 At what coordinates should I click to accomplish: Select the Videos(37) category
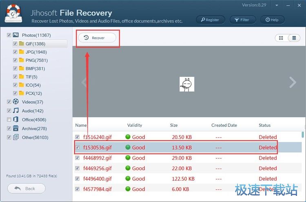[x=33, y=102]
